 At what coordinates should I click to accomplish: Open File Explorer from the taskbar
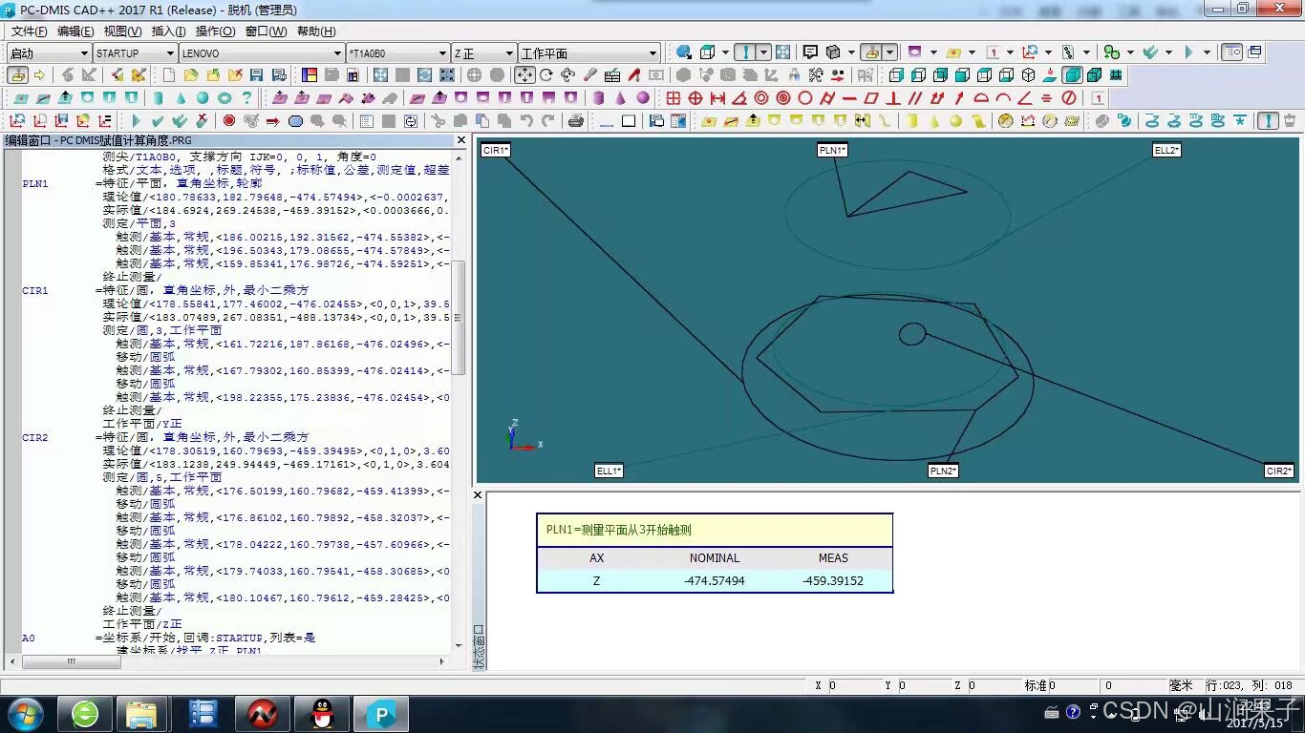[142, 713]
